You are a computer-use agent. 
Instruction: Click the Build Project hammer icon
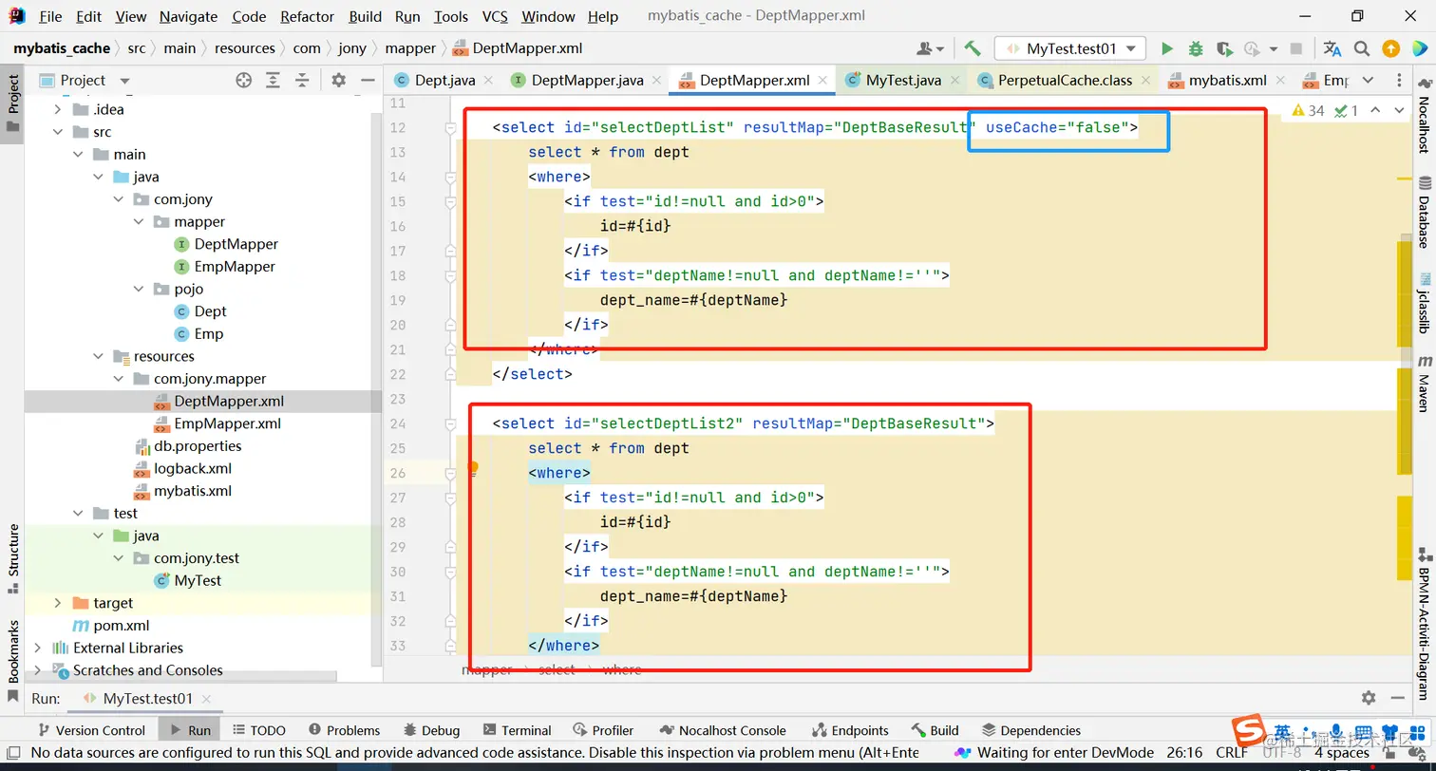pos(972,48)
